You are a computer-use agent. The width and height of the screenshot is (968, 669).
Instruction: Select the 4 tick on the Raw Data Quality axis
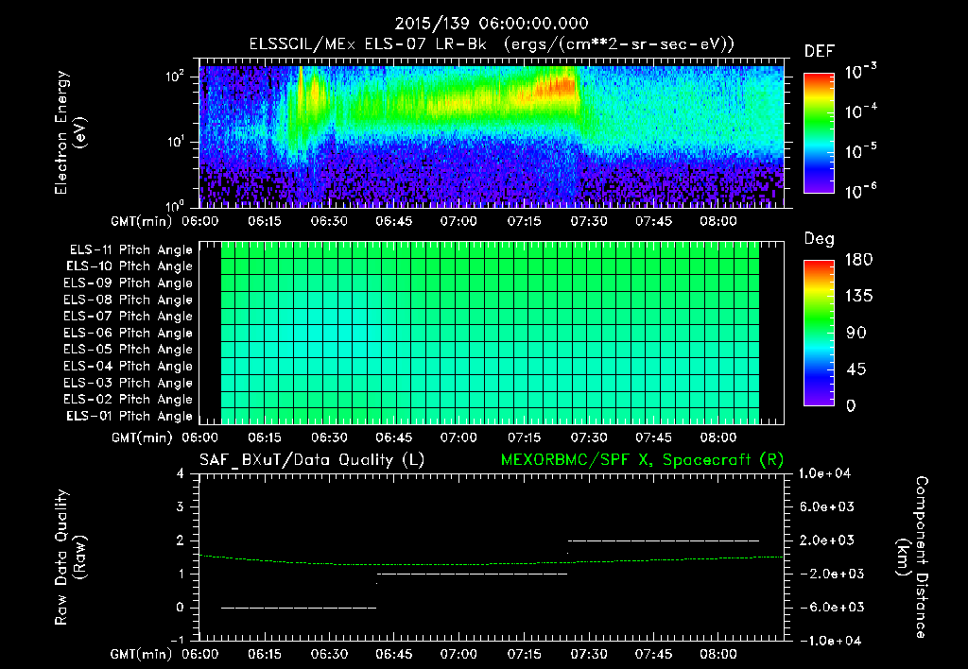point(181,473)
